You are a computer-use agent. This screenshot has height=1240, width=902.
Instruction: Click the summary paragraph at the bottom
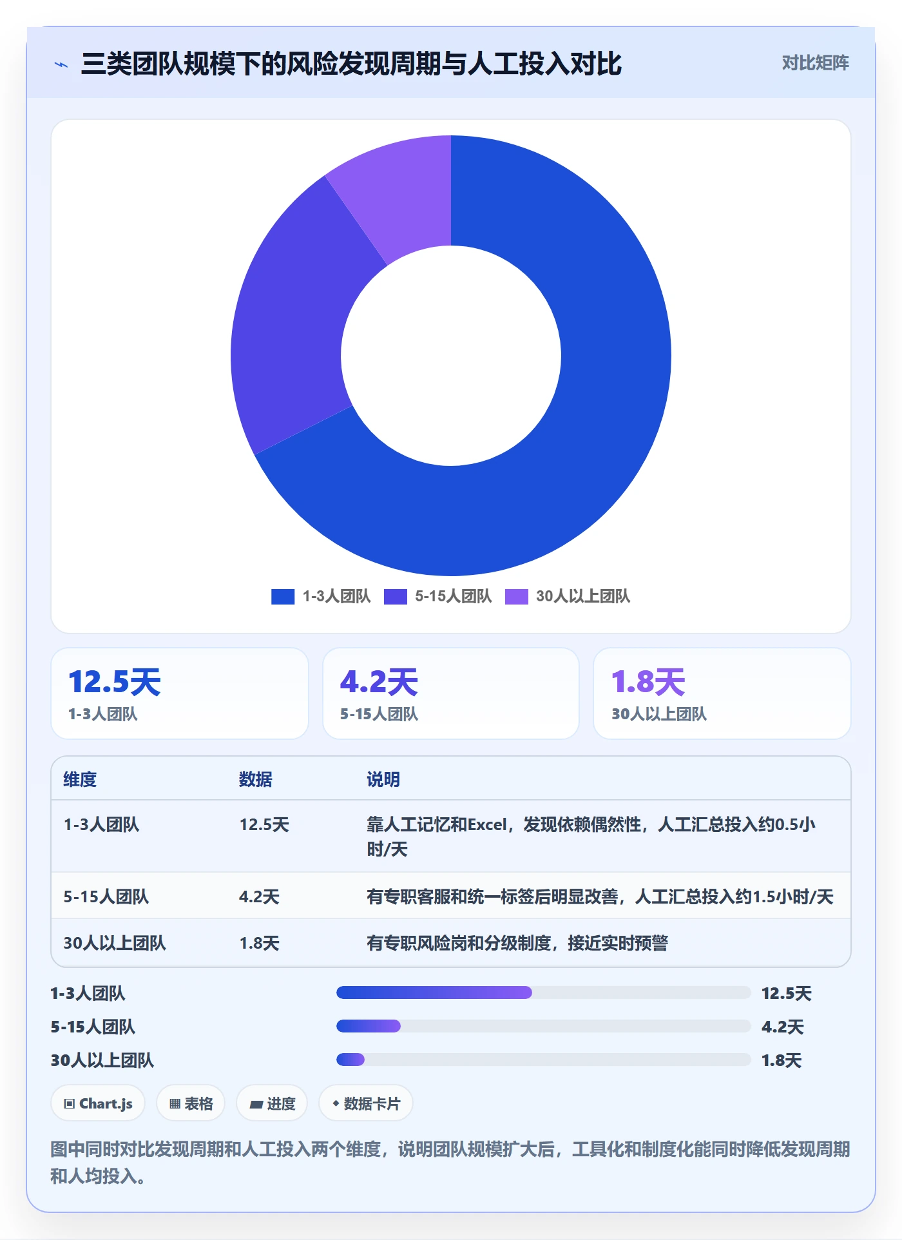(x=450, y=1162)
